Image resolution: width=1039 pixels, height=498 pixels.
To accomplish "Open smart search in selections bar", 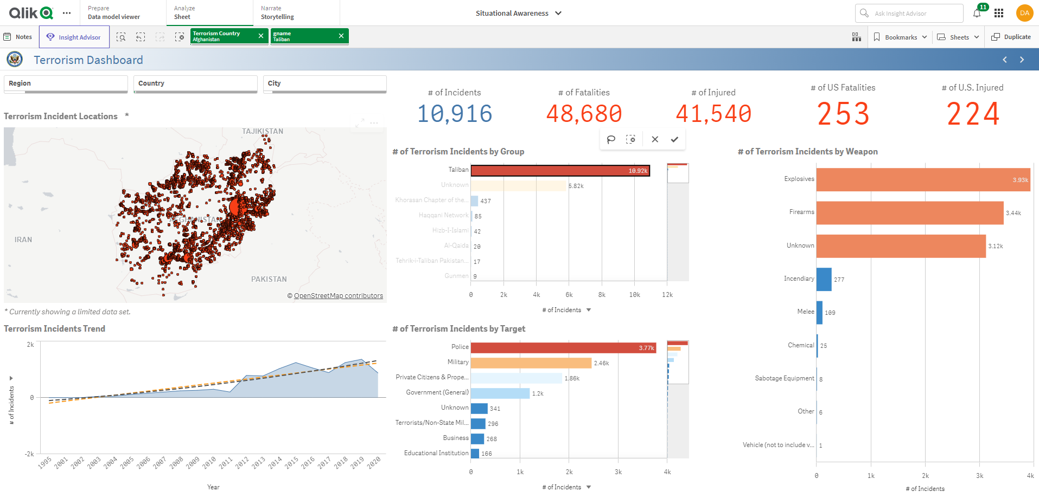I will pos(121,36).
